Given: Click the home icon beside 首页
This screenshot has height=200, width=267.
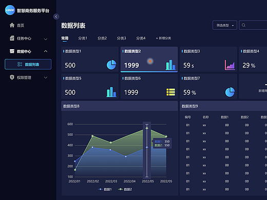Looking at the screenshot, I should [x=12, y=25].
